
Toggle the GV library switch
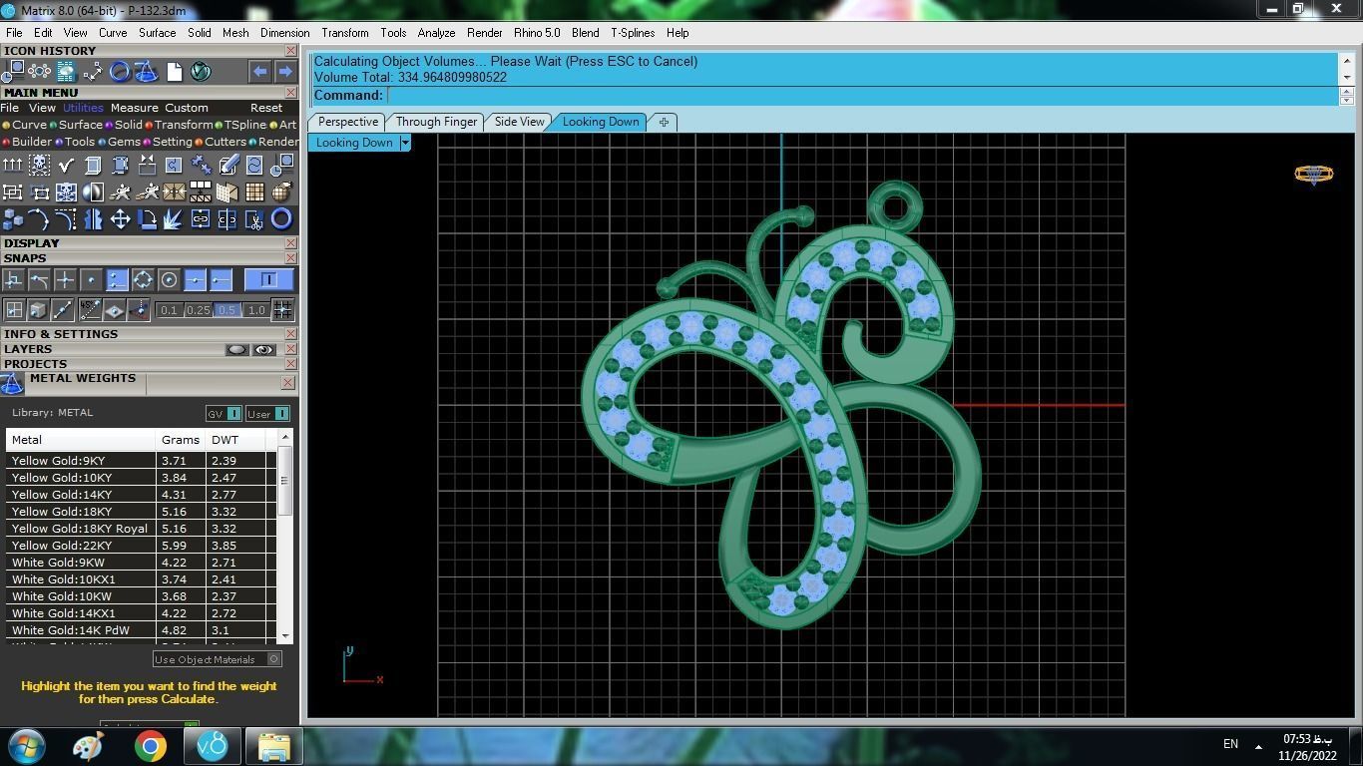point(224,413)
